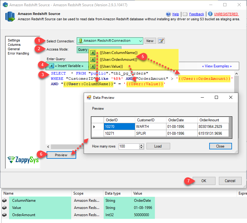Choose {{User::Value}} from variable list
This screenshot has height=223, width=247.
[x=111, y=66]
